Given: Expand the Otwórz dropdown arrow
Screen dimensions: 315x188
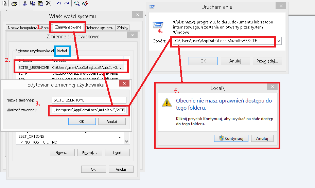Looking at the screenshot, I should click(279, 41).
